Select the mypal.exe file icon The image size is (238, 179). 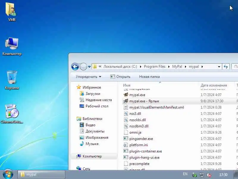tap(126, 95)
